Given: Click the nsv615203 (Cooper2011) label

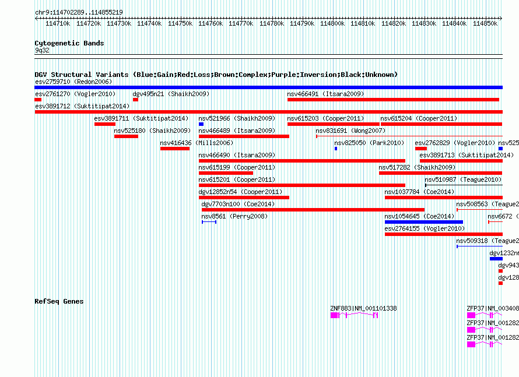Looking at the screenshot, I should tap(326, 118).
